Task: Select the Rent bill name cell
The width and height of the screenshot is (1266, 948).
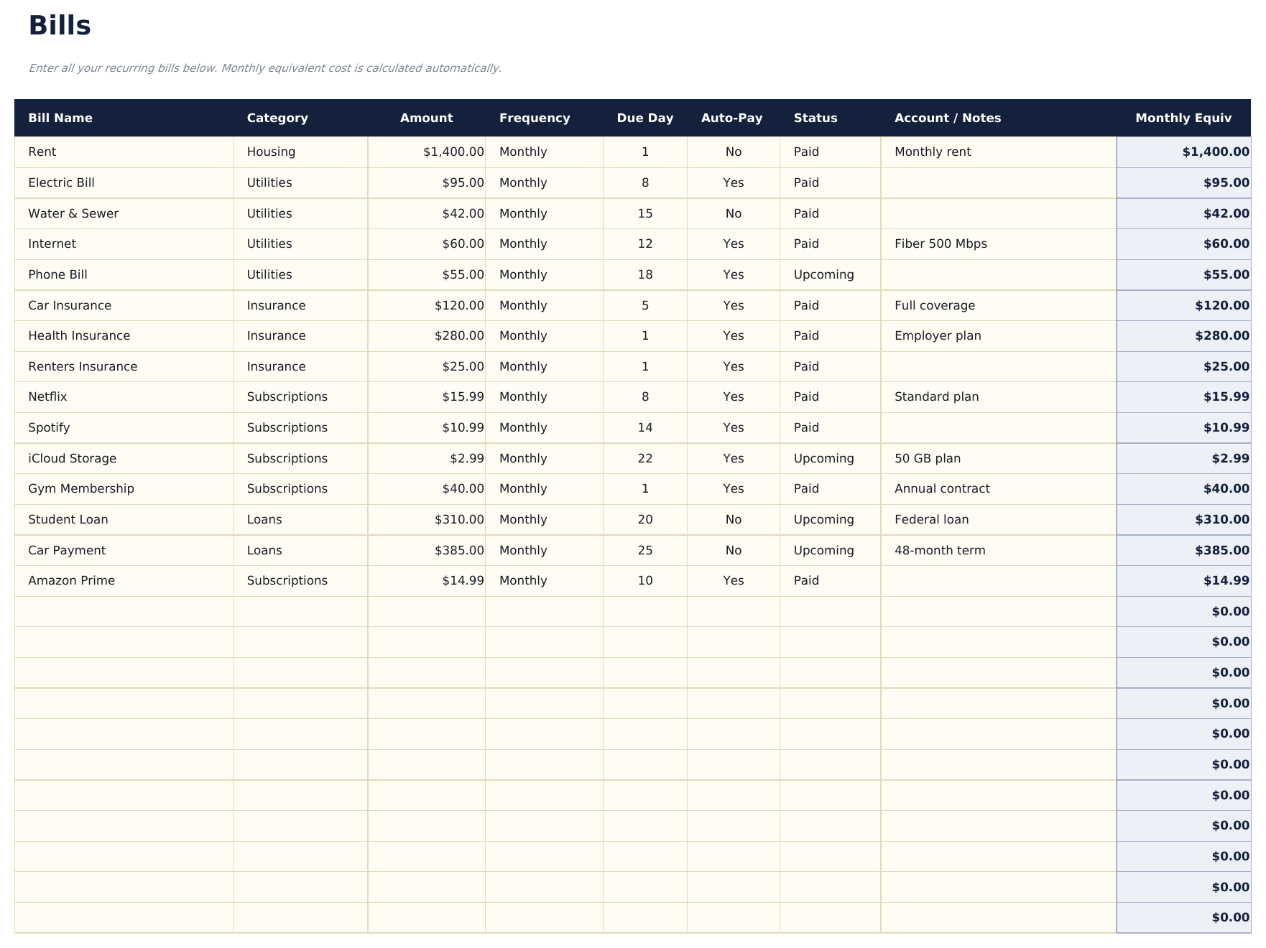Action: point(43,152)
